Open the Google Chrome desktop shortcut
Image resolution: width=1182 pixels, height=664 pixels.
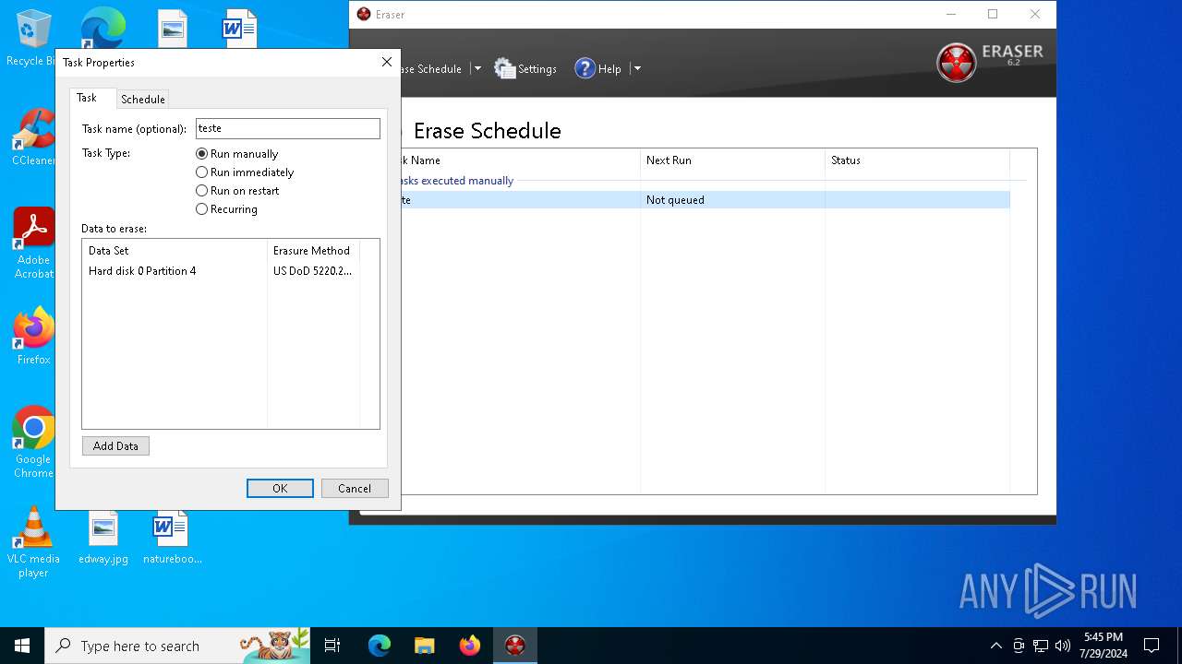tap(33, 443)
